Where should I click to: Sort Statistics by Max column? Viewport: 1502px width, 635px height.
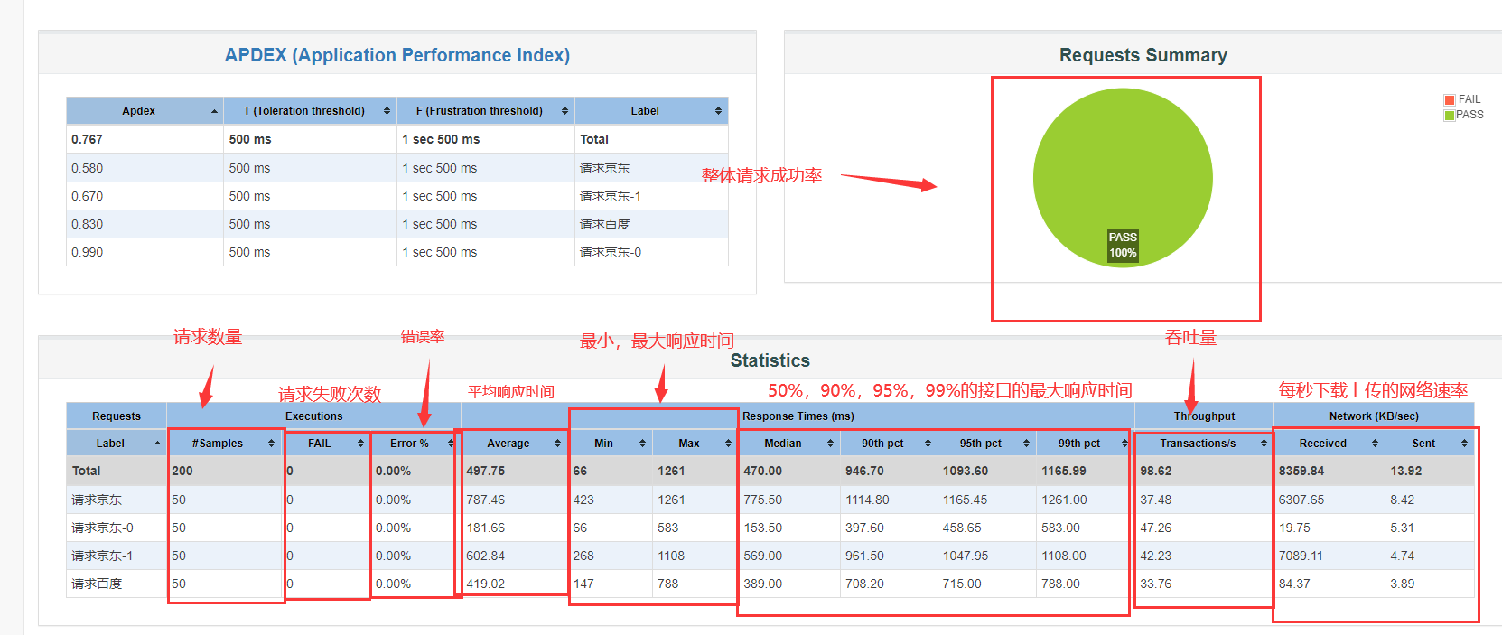(x=695, y=444)
